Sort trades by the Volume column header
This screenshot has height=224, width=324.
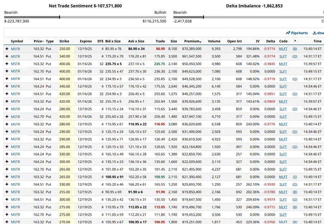tap(214, 41)
